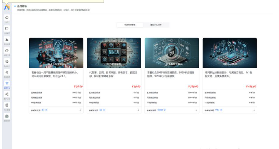Click the MJ quota row on the ¥30.00 card

pyautogui.click(x=56, y=103)
